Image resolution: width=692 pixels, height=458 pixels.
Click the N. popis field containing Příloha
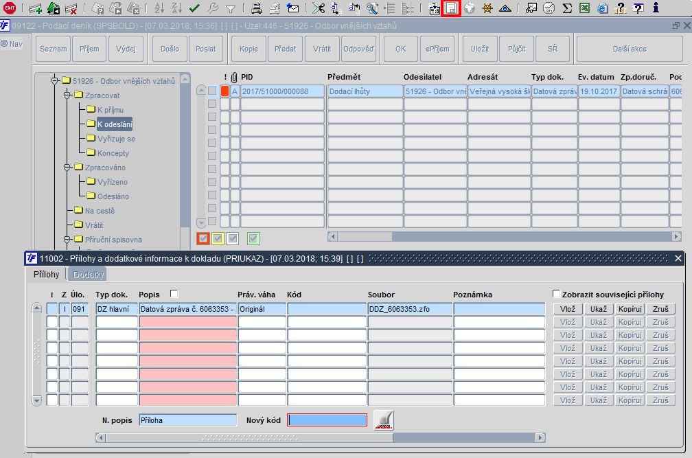[187, 420]
